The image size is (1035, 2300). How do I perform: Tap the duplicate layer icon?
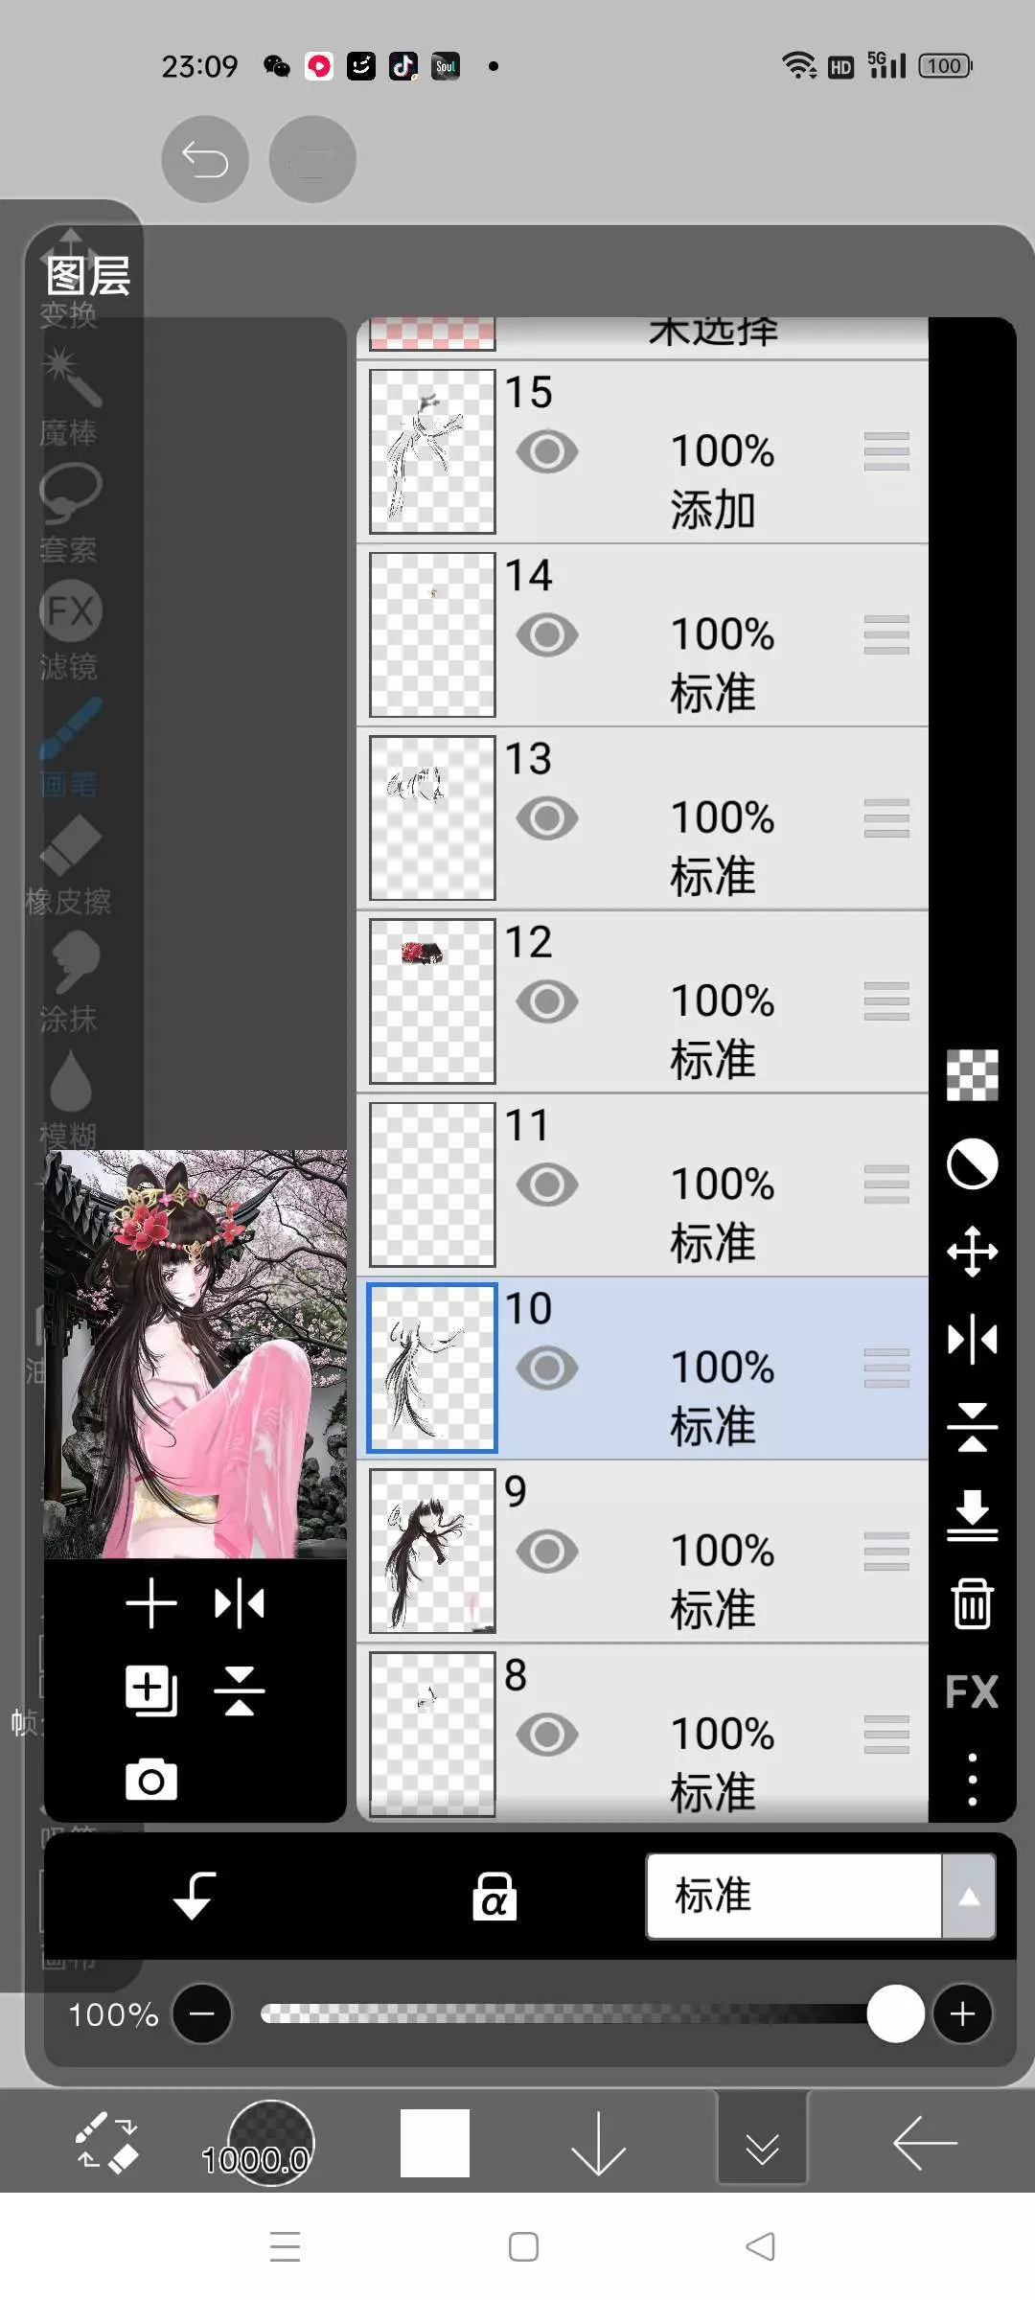151,1690
